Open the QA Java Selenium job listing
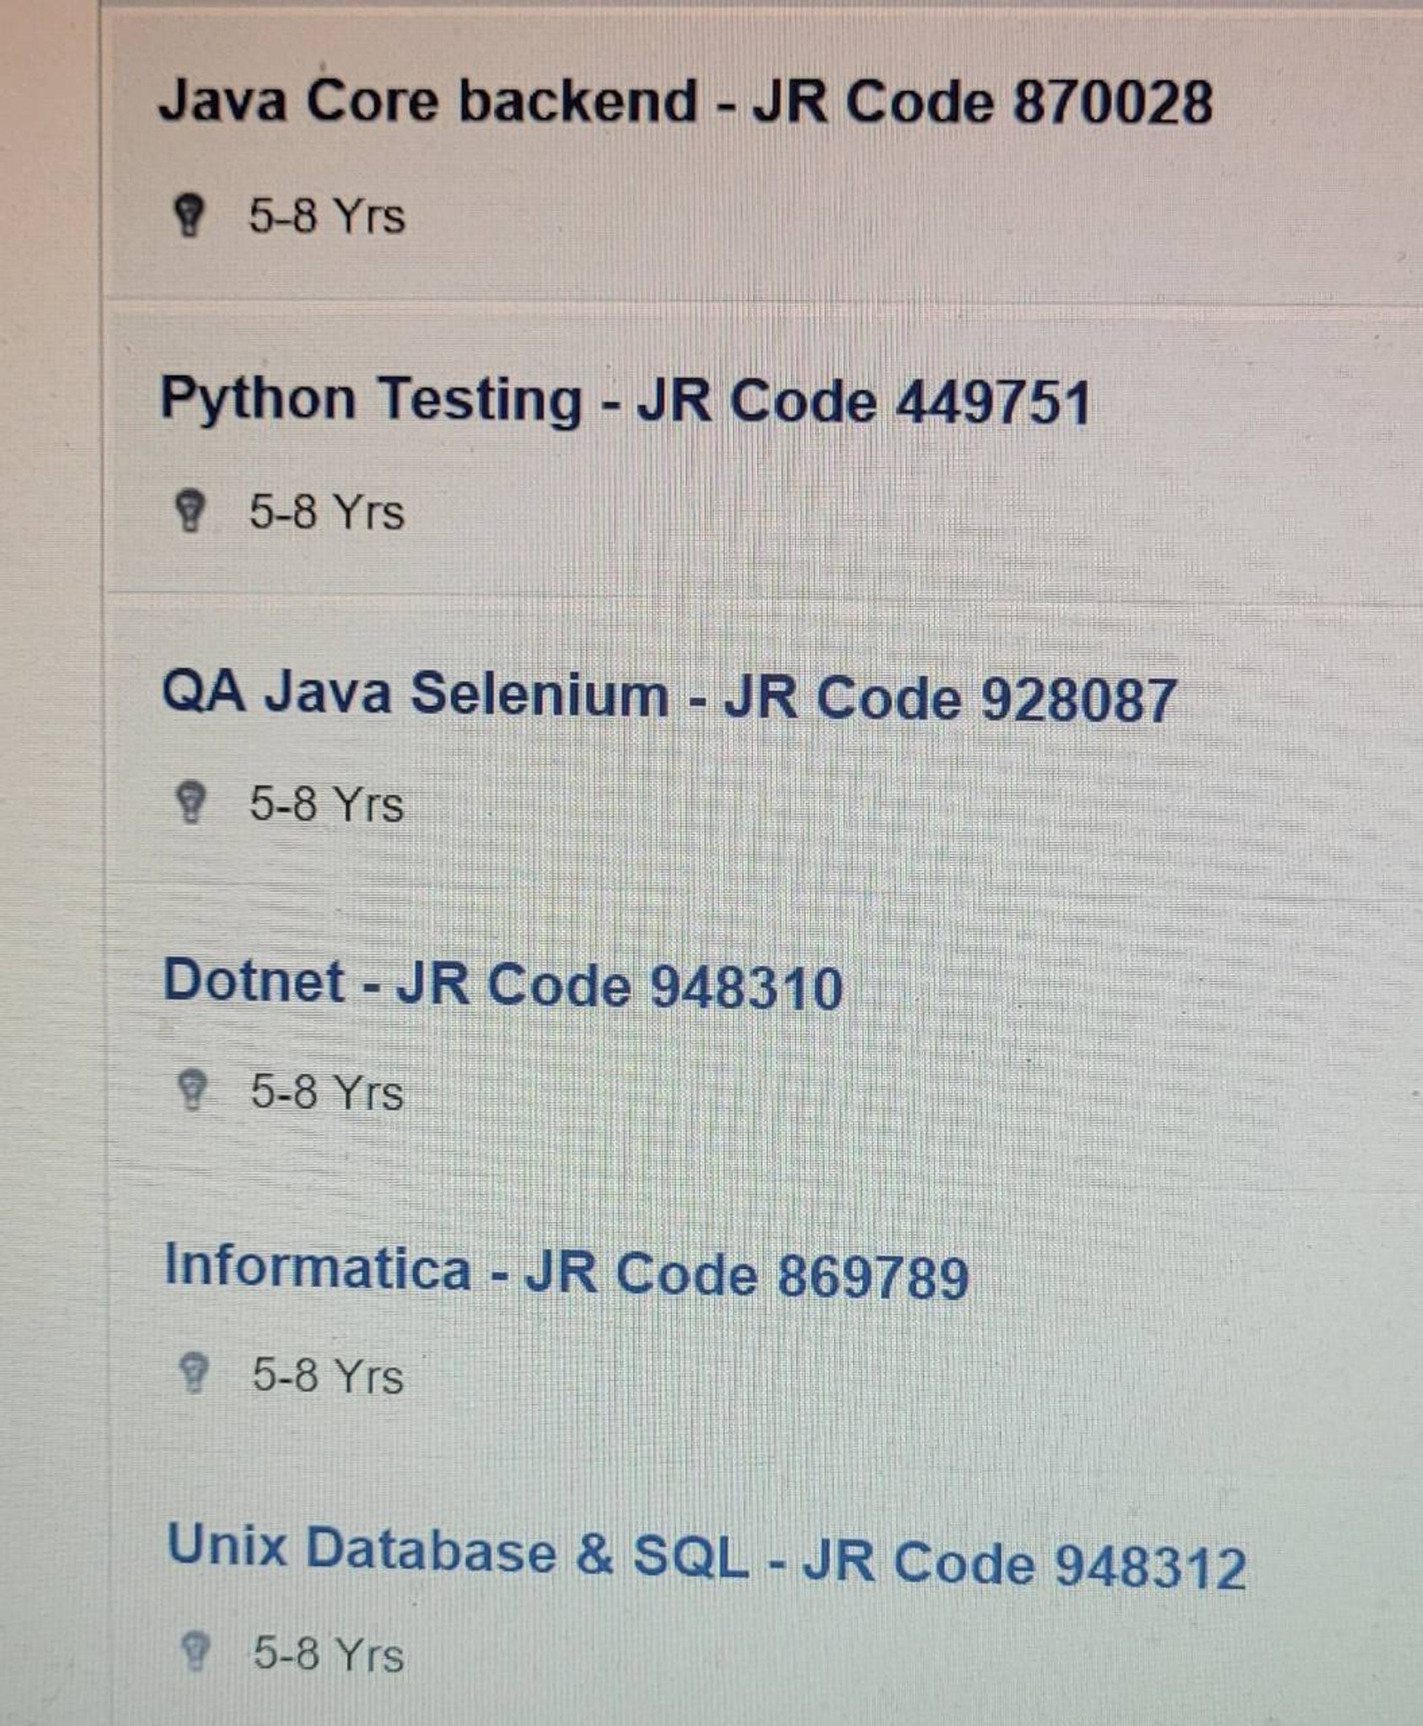Image resolution: width=1423 pixels, height=1726 pixels. pos(669,696)
